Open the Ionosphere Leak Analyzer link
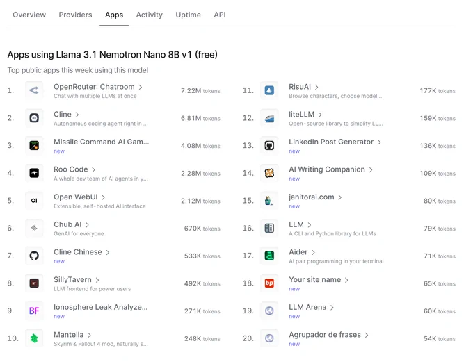Viewport: 473px width, 364px height. (101, 307)
